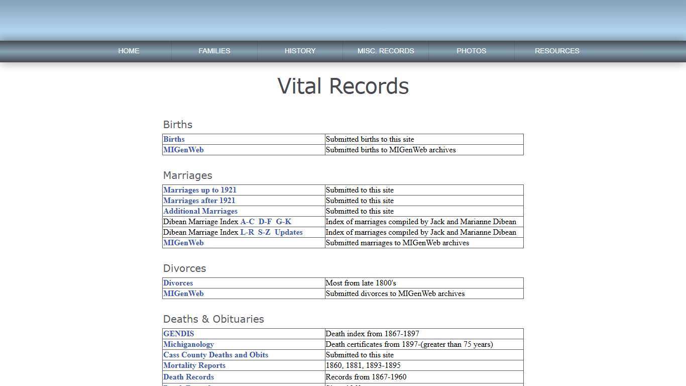Open the Divorces records page
This screenshot has height=386, width=686.
click(178, 283)
